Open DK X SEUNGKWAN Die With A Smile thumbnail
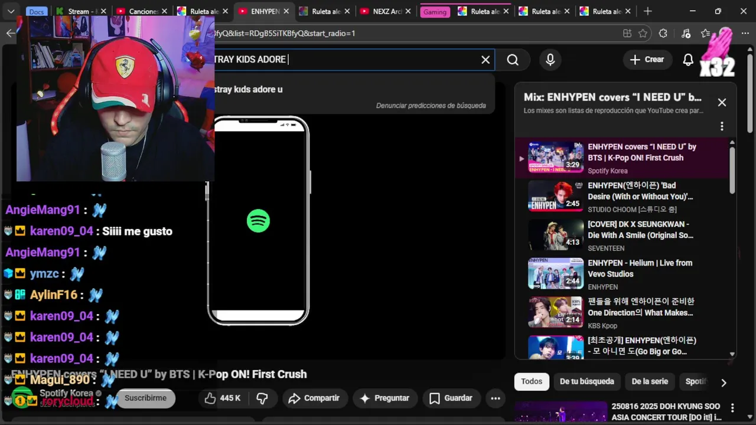 pyautogui.click(x=556, y=235)
